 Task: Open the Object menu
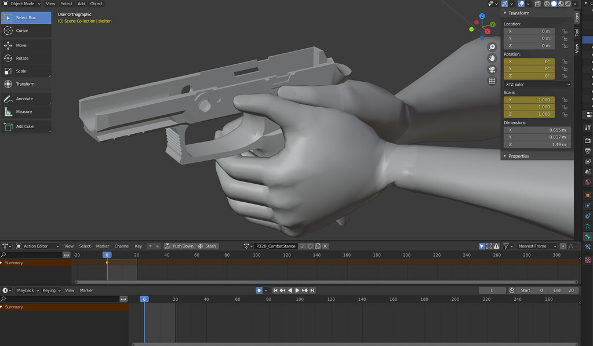tap(96, 3)
